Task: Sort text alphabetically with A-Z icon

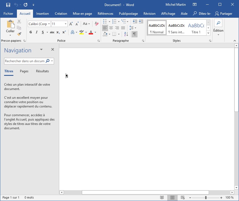Action: click(126, 34)
